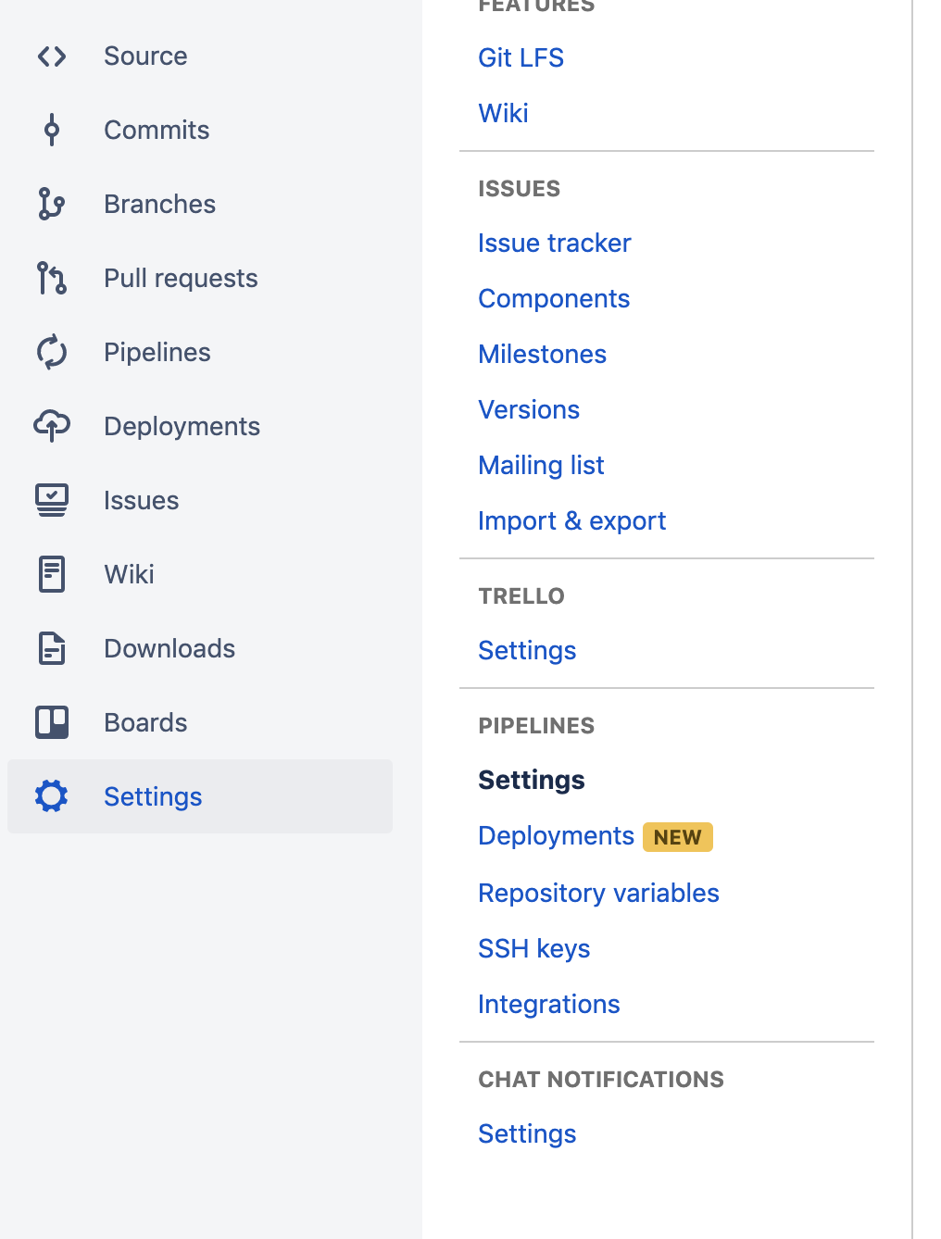This screenshot has height=1239, width=941.
Task: Open the Issue tracker settings page
Action: pos(554,243)
